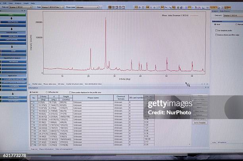This screenshot has height=161, width=243.
Task: Click the peak table scrollbar down arrow
Action: click(189, 144)
